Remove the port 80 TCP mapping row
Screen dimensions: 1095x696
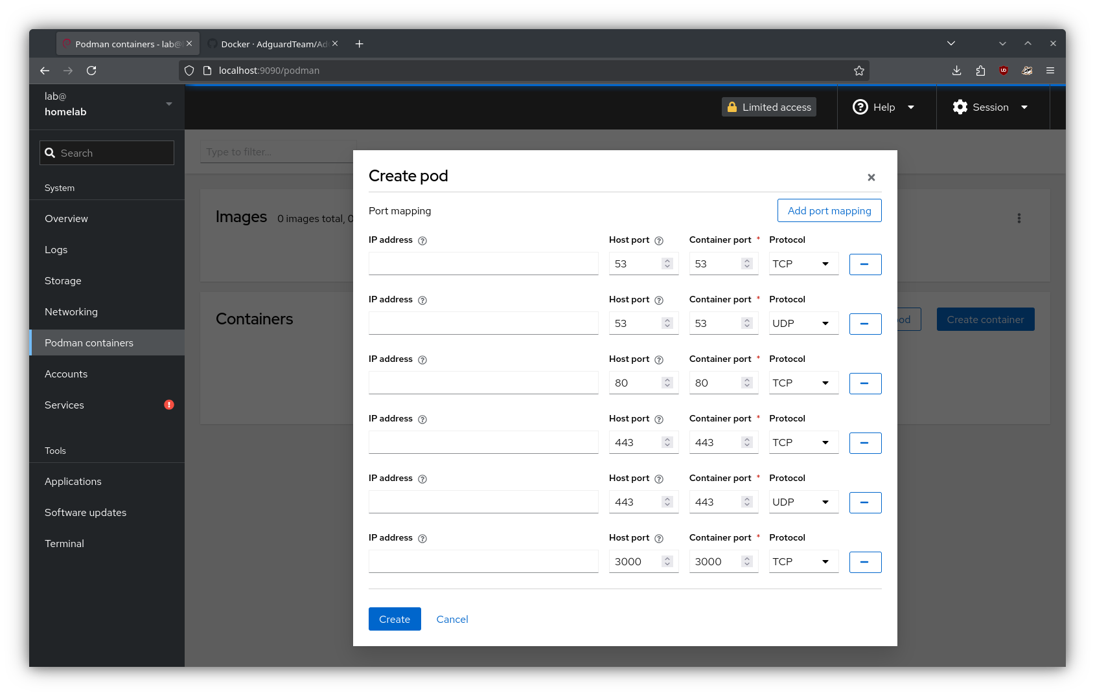coord(865,383)
